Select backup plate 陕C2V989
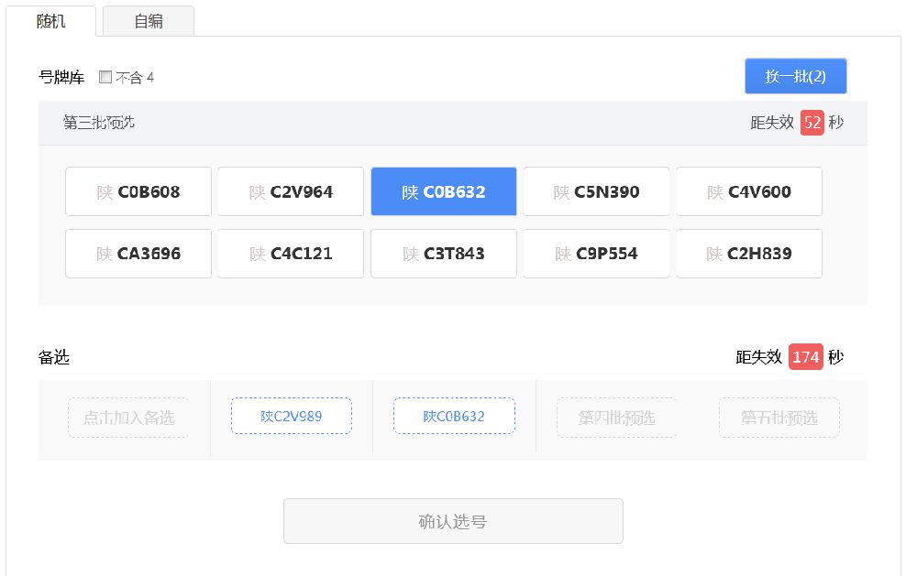Image resolution: width=917 pixels, height=576 pixels. tap(292, 417)
